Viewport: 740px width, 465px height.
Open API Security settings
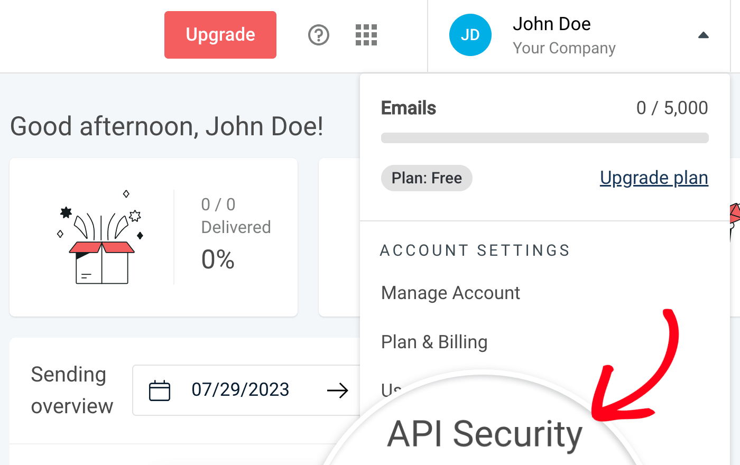[x=485, y=434]
